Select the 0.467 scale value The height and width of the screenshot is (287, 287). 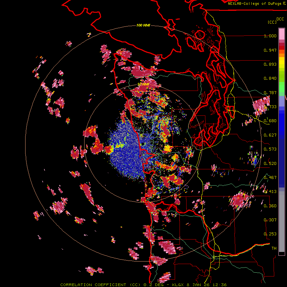tap(270, 178)
